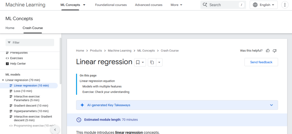This screenshot has width=292, height=134.
Task: Click the thumbs up helpful icon
Action: 268,51
